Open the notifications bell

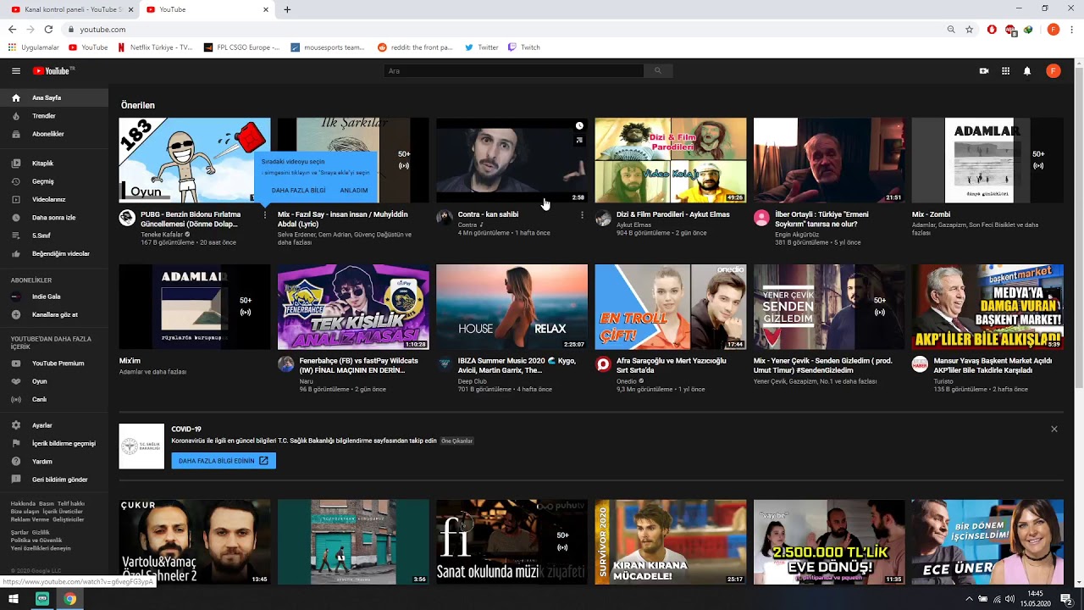[1027, 71]
